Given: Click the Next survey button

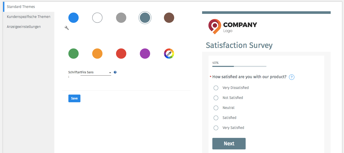Looking at the screenshot, I should (x=229, y=144).
